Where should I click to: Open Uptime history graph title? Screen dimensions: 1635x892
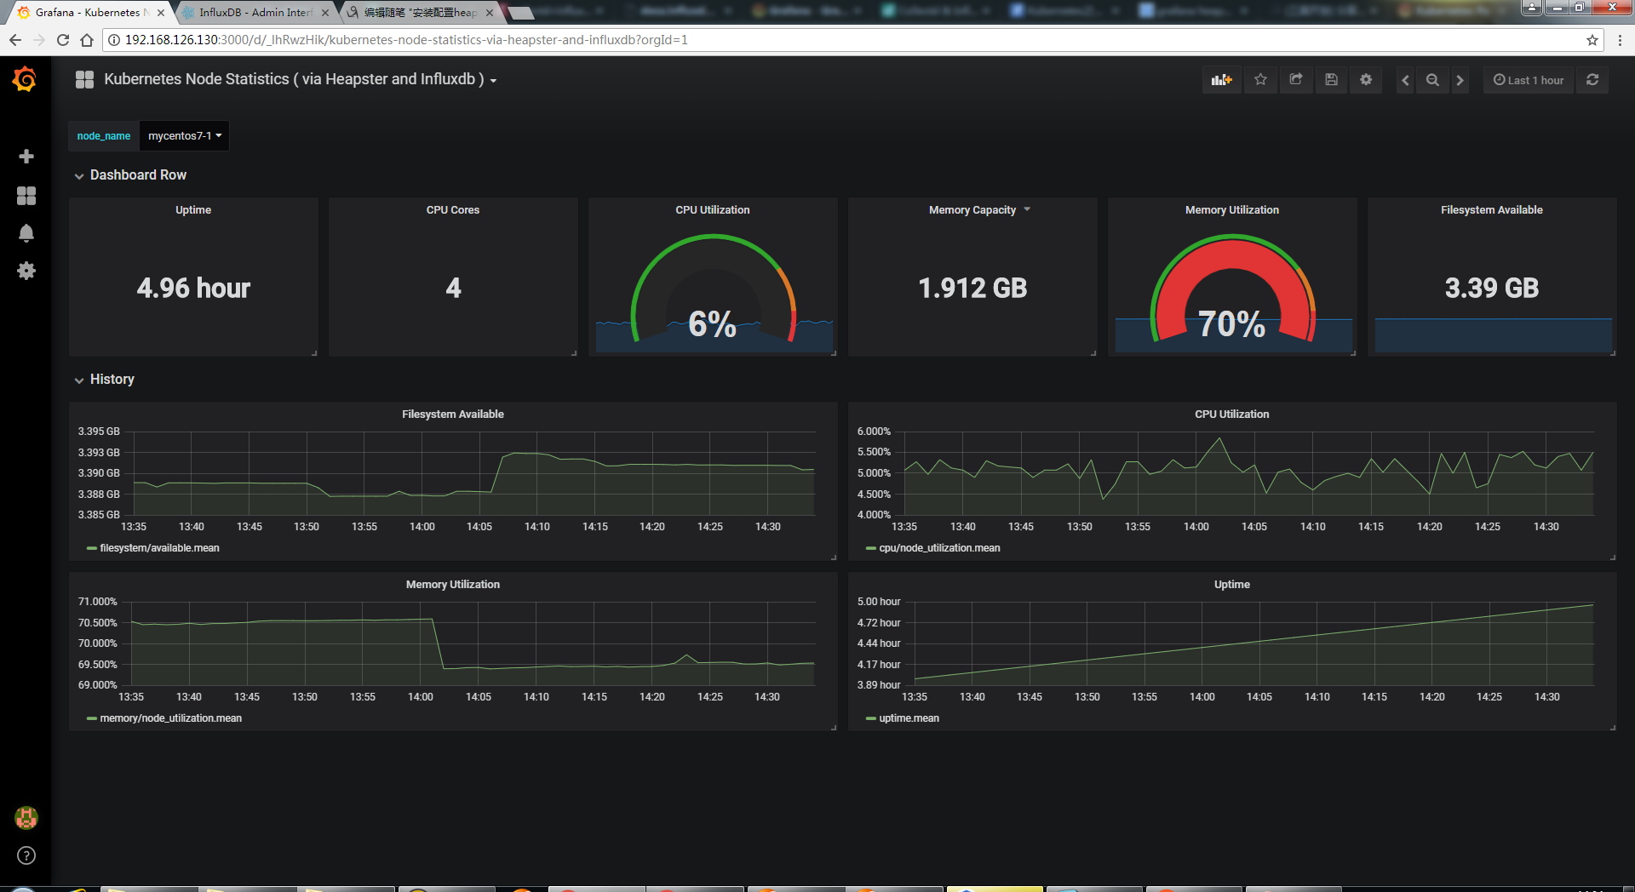1232,585
